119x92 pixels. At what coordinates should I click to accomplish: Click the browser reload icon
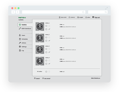coord(83,12)
